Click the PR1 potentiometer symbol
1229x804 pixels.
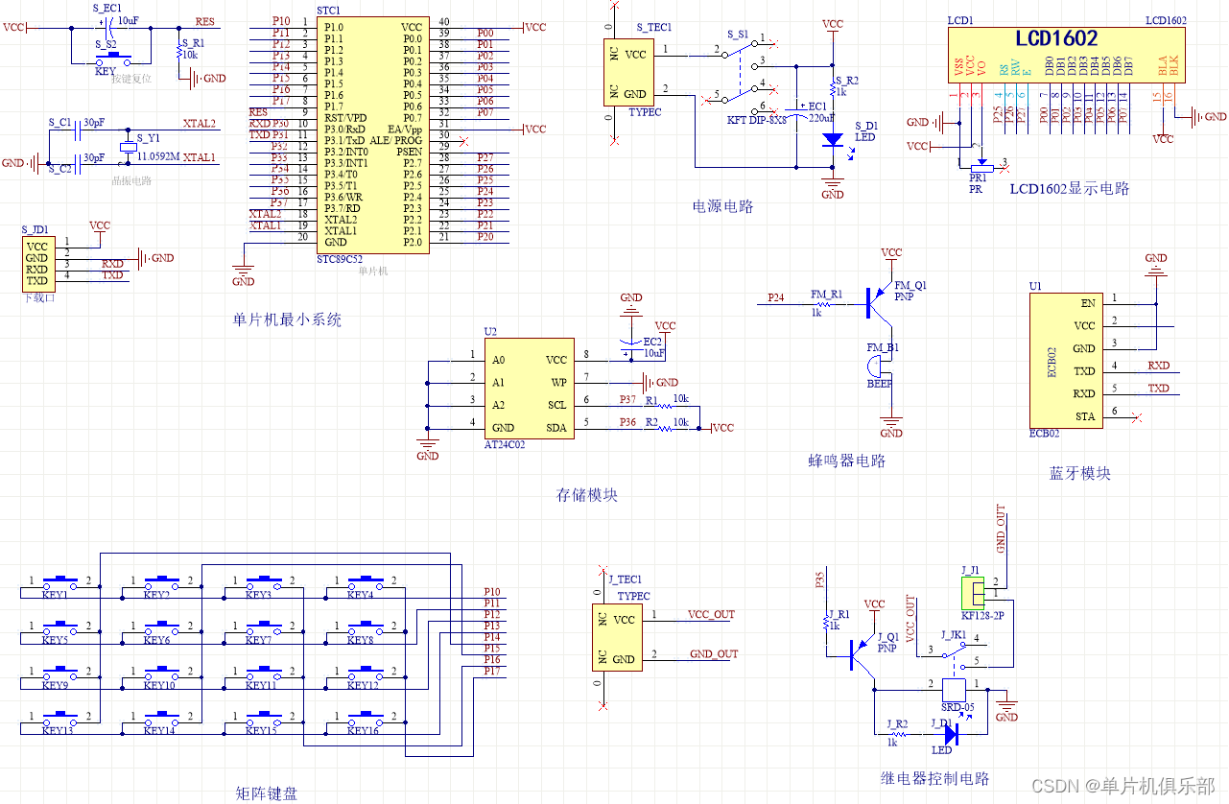coord(980,166)
